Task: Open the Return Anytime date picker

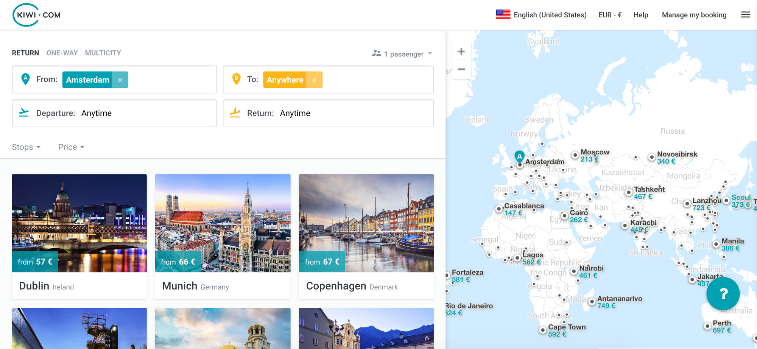Action: point(328,113)
